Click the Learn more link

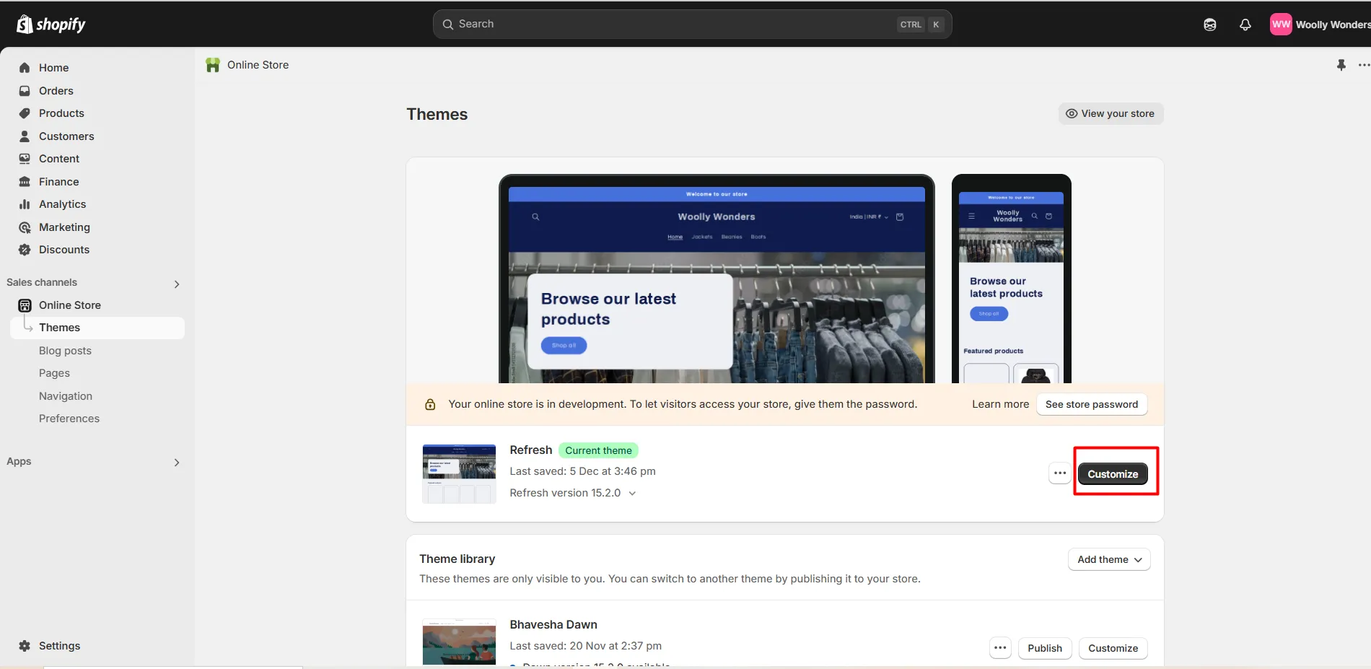coord(1000,404)
